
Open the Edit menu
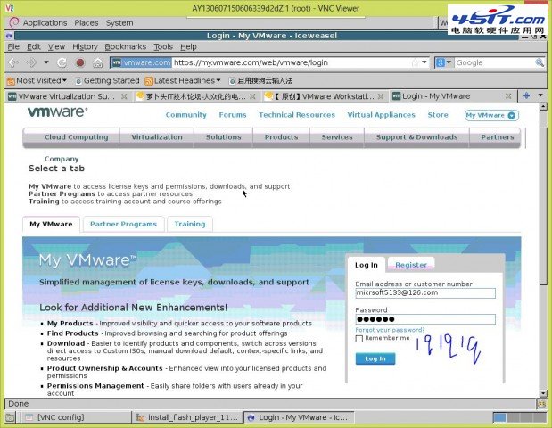[x=34, y=46]
